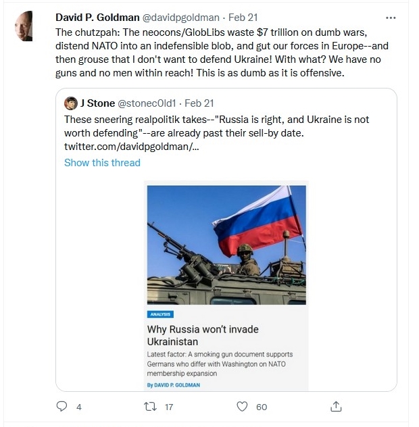Click the main tweet text about neocons
Image resolution: width=419 pixels, height=427 pixels.
point(222,53)
